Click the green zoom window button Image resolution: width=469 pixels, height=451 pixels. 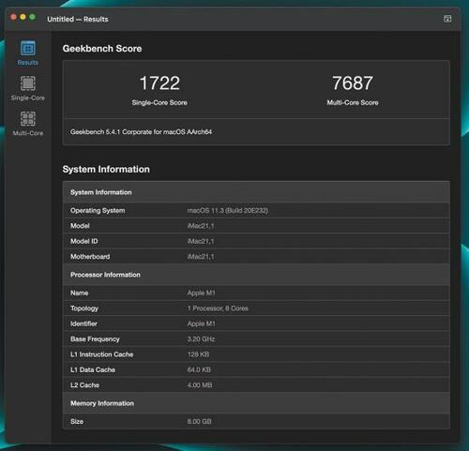click(x=32, y=17)
